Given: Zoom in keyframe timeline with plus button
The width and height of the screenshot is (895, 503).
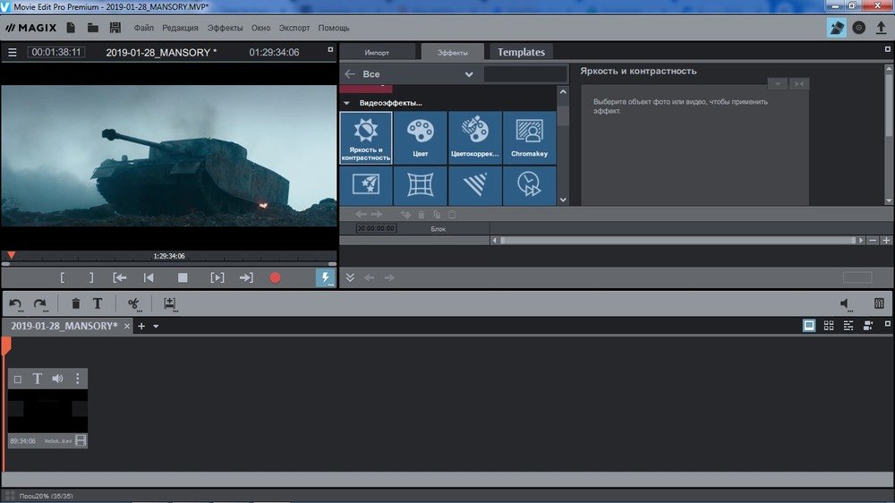Looking at the screenshot, I should click(x=886, y=241).
